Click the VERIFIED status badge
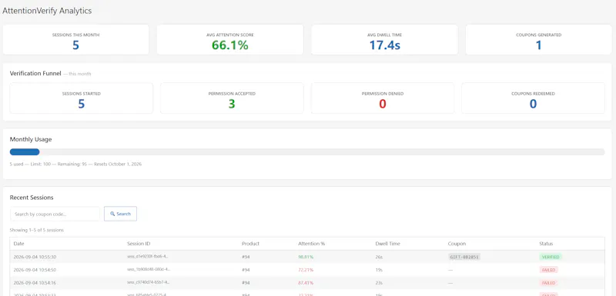Screen dimensions: 616x296 click(551, 257)
